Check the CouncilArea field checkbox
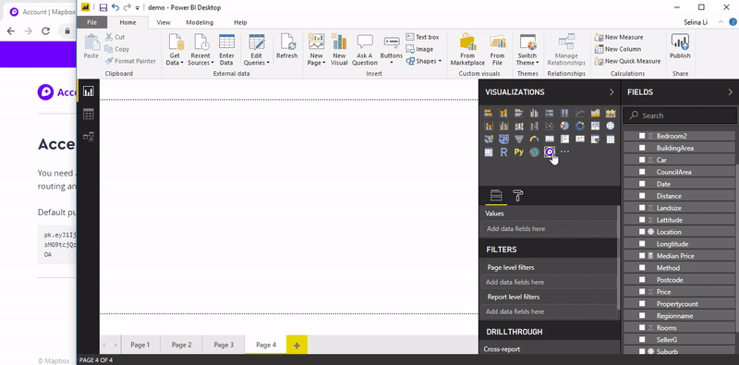Viewport: 739px width, 365px height. (642, 172)
